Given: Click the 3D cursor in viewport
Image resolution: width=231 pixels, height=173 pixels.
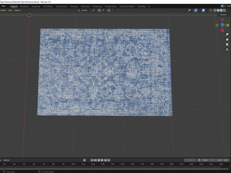Looking at the screenshot, I should coord(29,15).
